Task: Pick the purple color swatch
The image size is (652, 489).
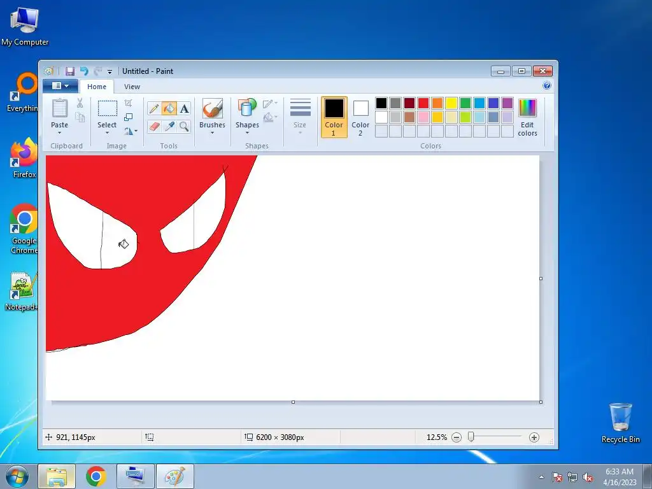Action: 507,103
